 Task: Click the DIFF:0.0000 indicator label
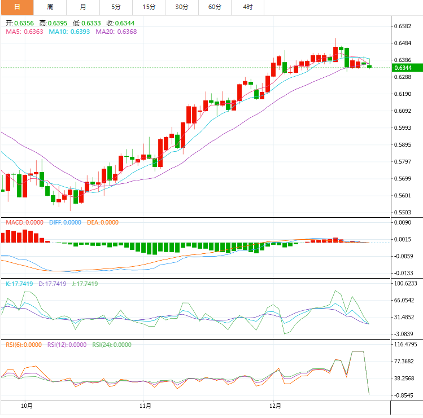click(65, 223)
